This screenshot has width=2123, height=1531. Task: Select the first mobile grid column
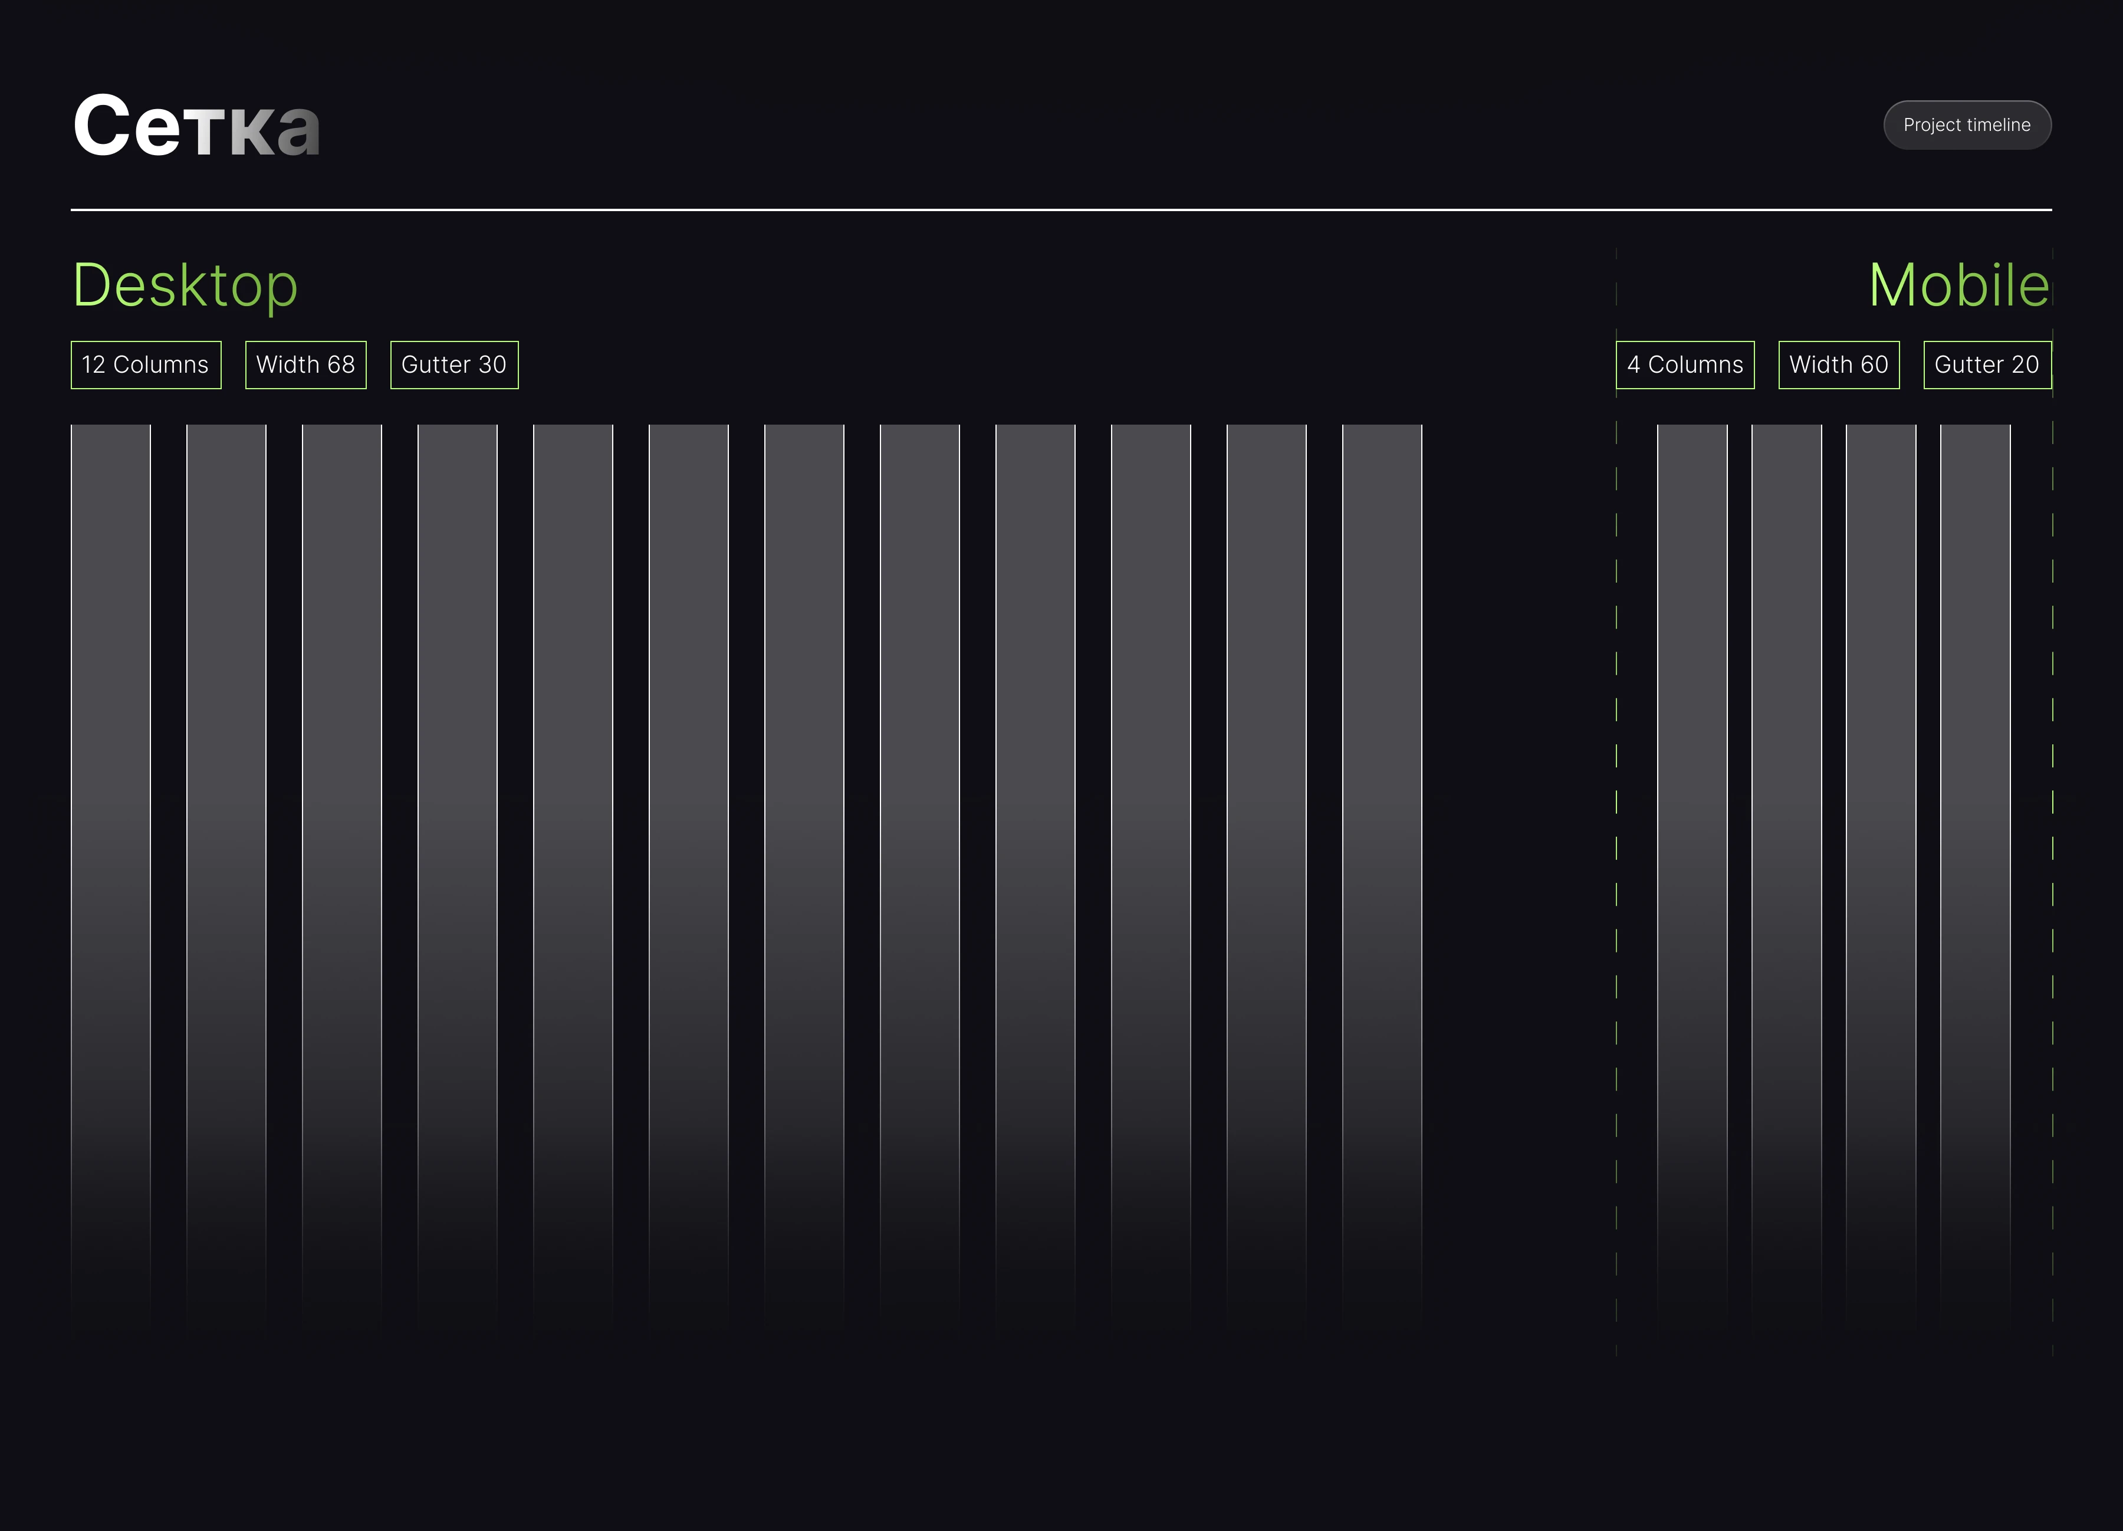point(1691,749)
